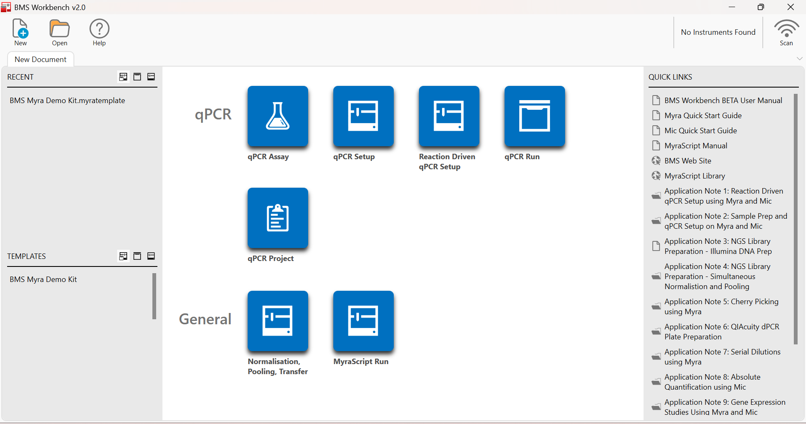Click the document icon beside Application Note 3

pos(656,246)
